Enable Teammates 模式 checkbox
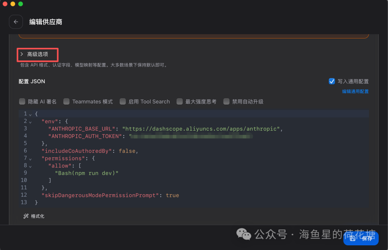Image resolution: width=388 pixels, height=250 pixels. click(x=66, y=101)
